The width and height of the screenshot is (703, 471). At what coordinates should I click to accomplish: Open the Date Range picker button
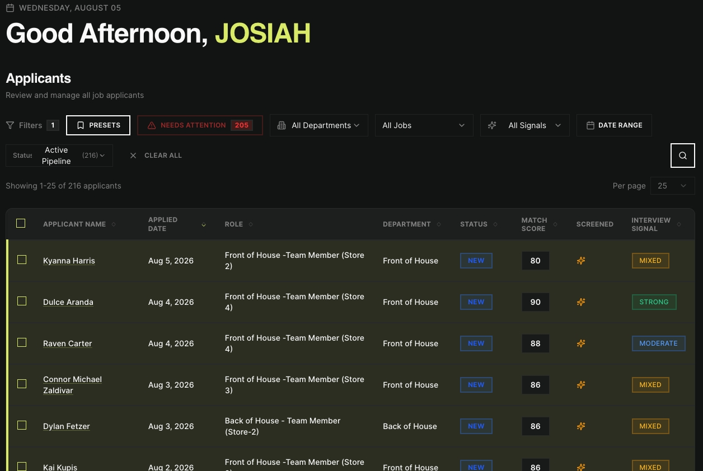pyautogui.click(x=614, y=125)
